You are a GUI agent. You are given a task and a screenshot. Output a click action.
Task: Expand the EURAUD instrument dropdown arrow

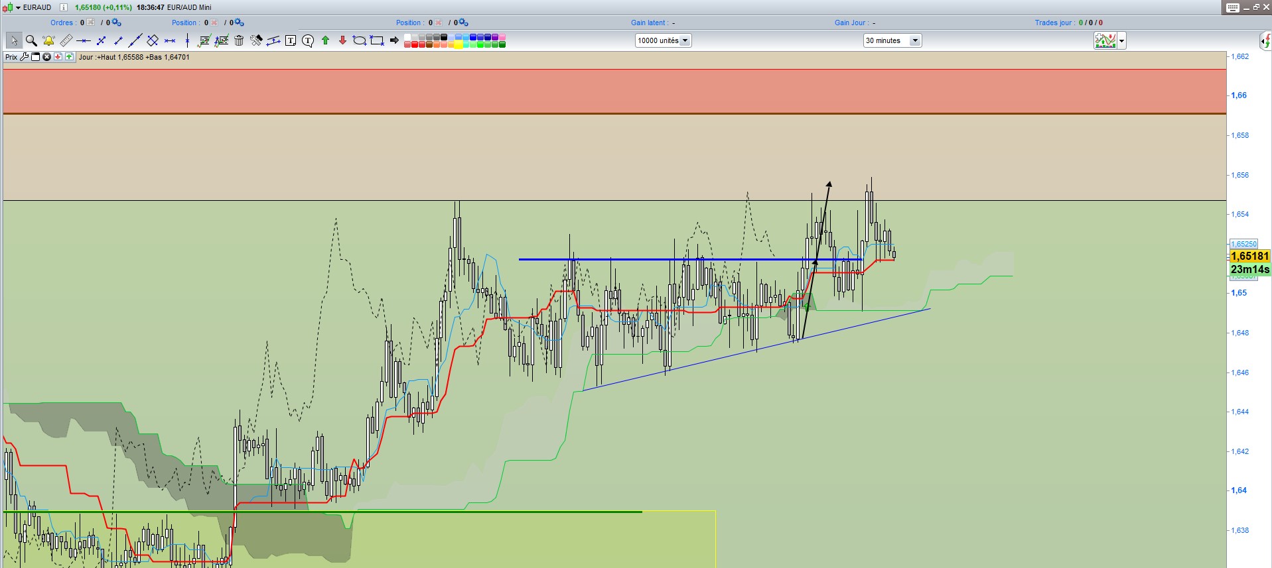pos(19,7)
